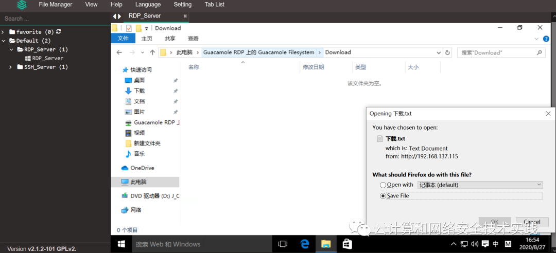The width and height of the screenshot is (556, 253).
Task: Sort by 大小 column header
Action: (413, 67)
